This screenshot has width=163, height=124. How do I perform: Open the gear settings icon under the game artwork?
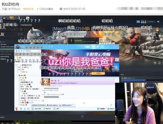[x=155, y=63]
